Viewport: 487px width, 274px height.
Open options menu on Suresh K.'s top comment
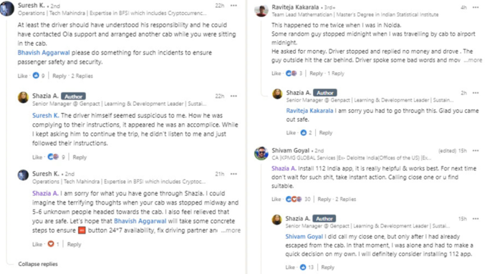tap(233, 6)
